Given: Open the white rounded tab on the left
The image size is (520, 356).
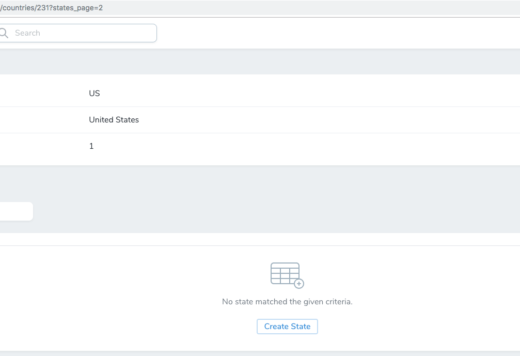Looking at the screenshot, I should tap(15, 211).
